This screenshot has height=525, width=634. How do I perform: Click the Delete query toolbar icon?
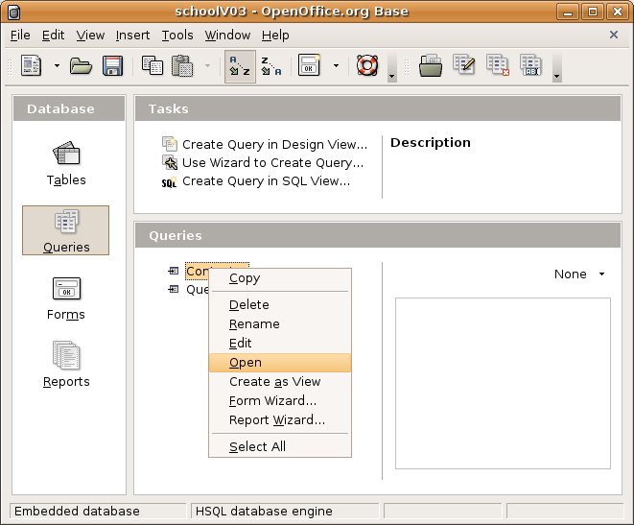498,65
